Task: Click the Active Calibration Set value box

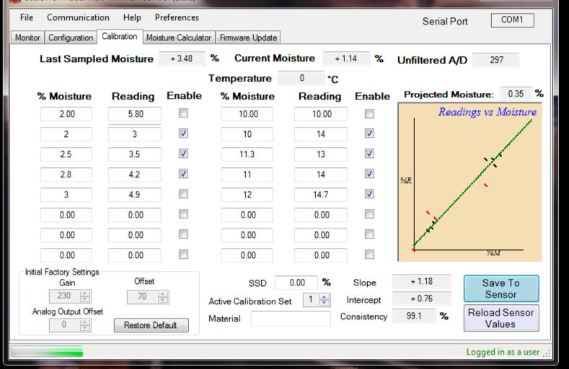Action: [x=312, y=300]
